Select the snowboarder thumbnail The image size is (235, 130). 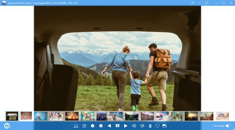coord(163,116)
